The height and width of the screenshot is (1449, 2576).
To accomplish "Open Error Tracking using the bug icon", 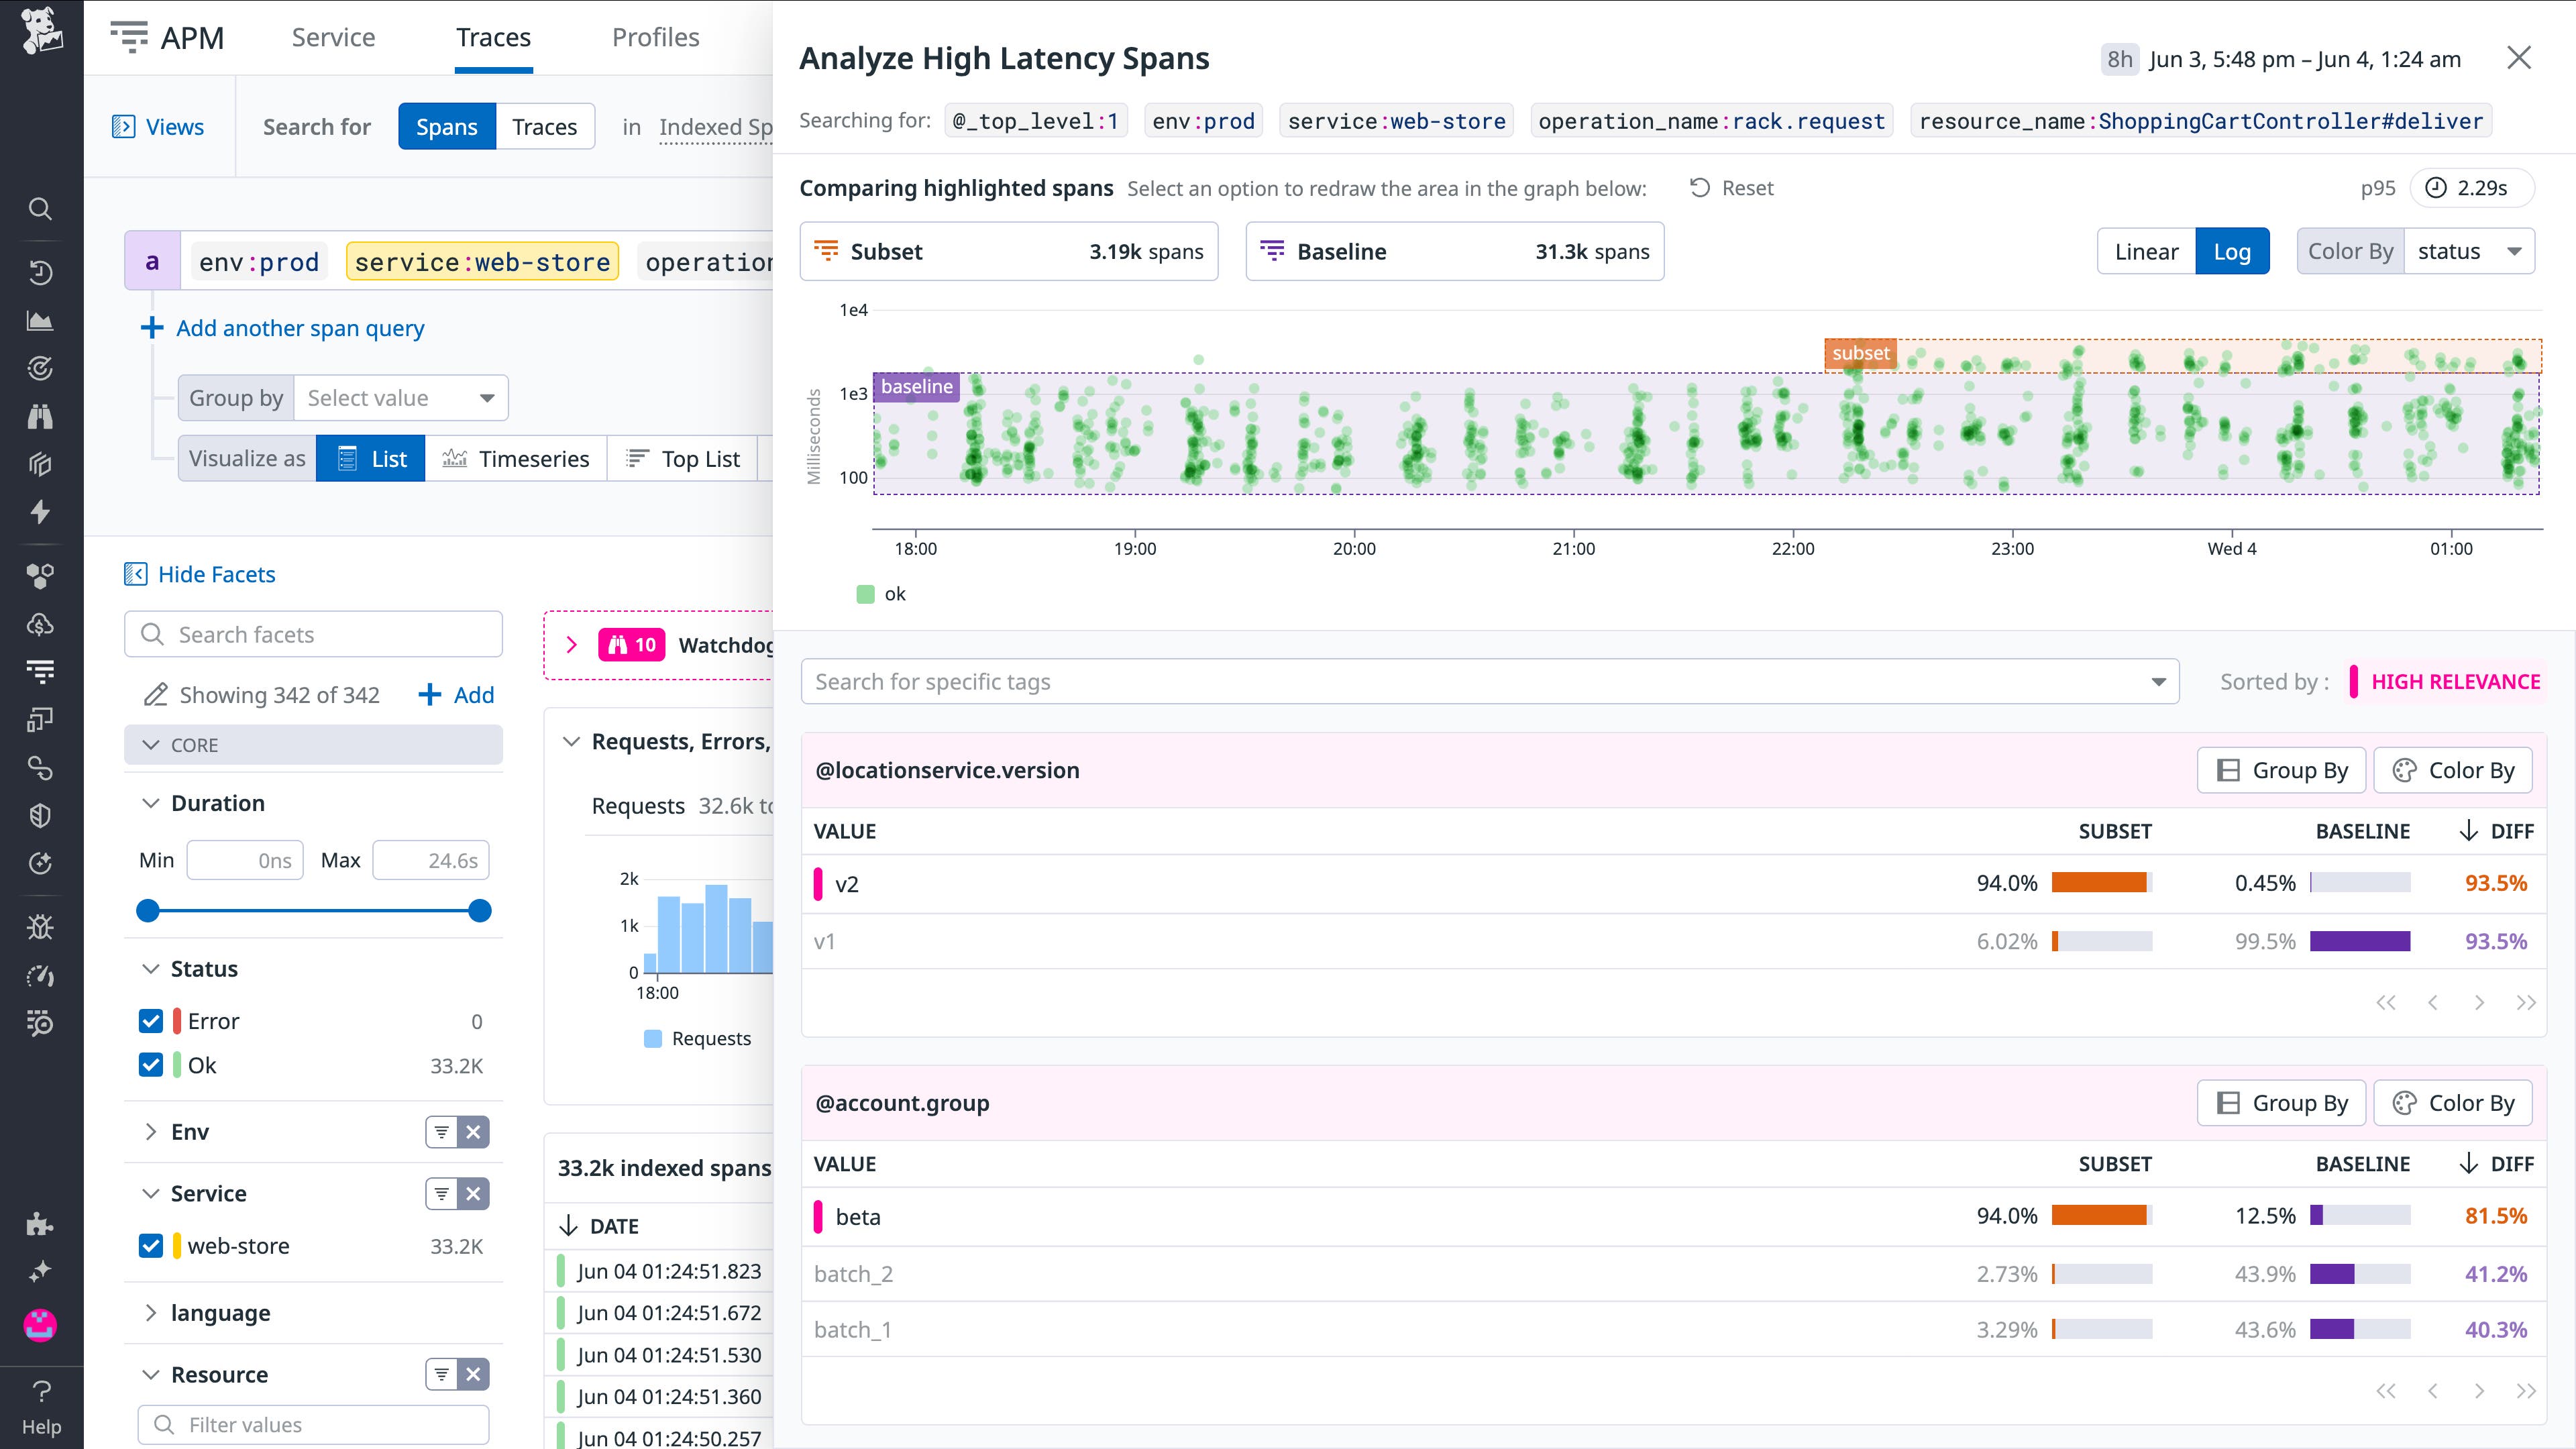I will click(x=40, y=927).
